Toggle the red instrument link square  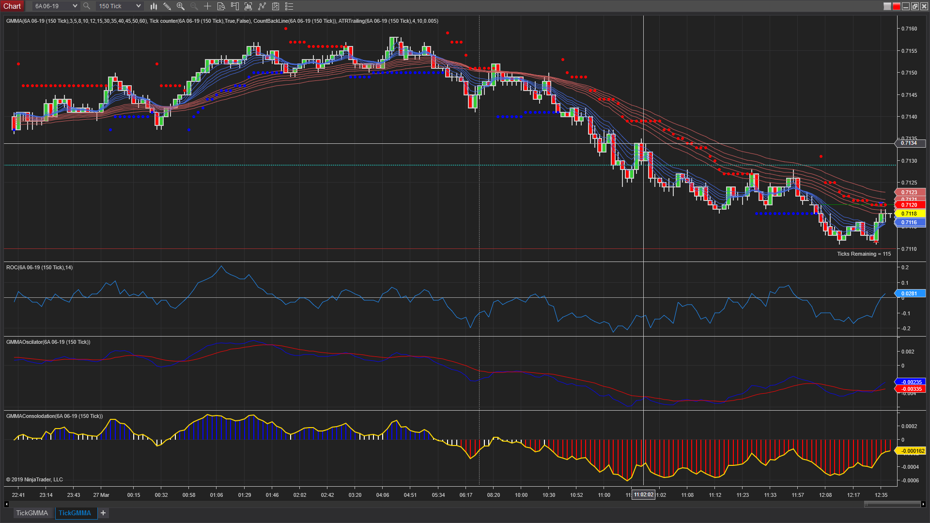pos(896,6)
